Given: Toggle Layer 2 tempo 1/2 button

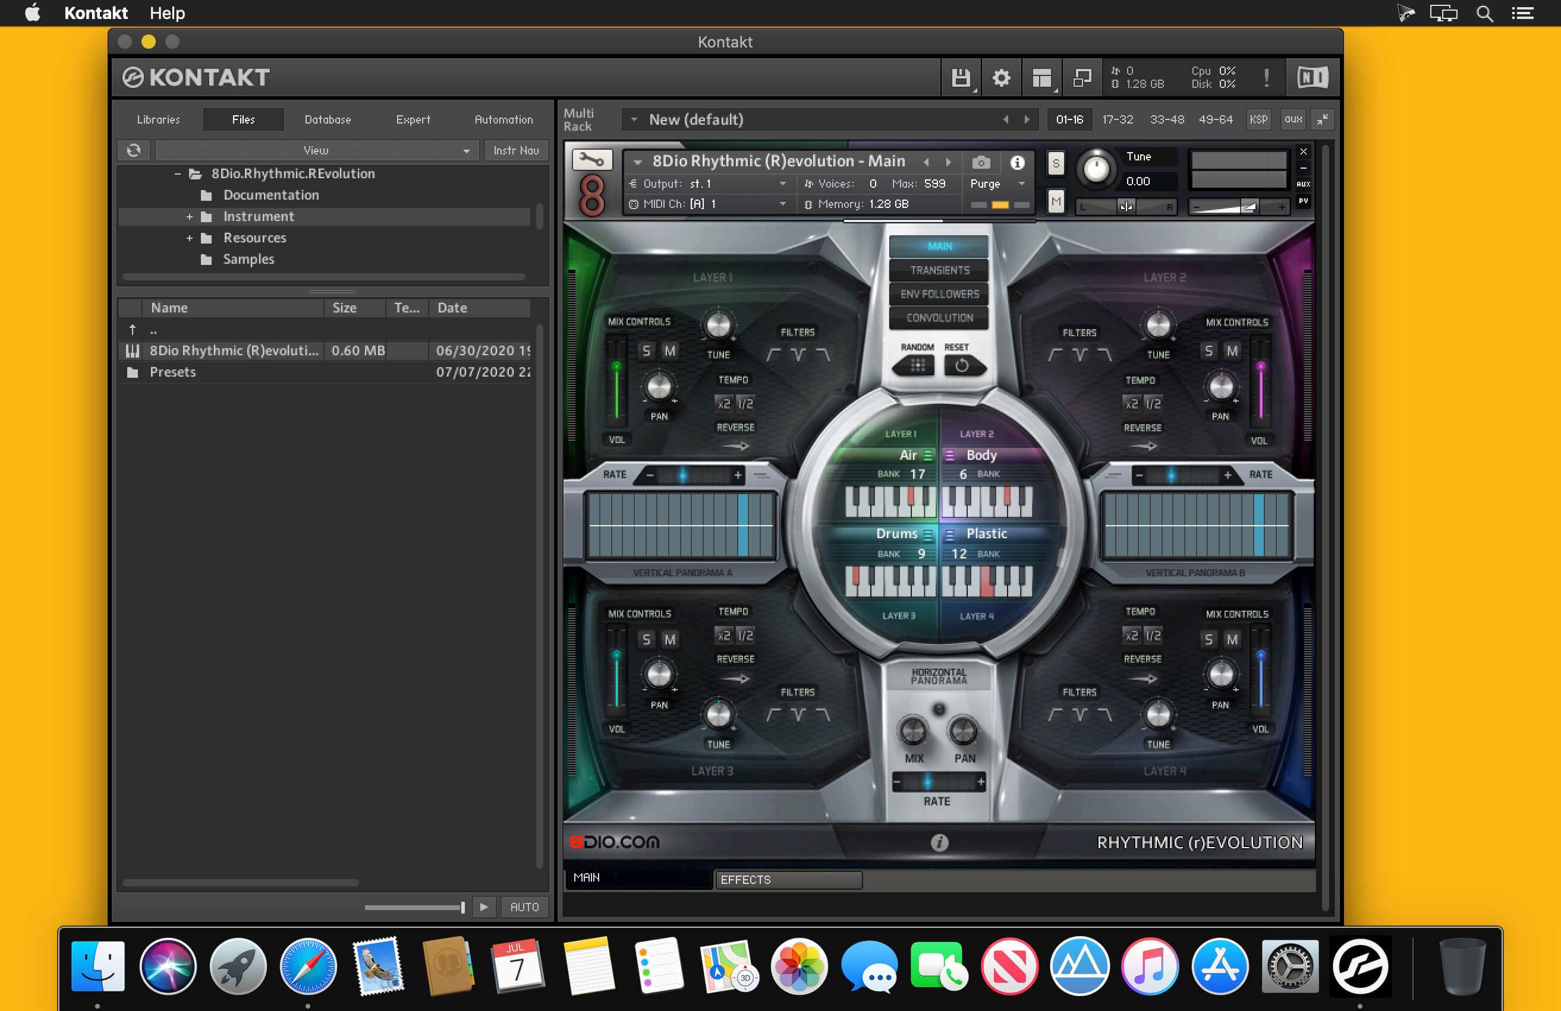Looking at the screenshot, I should (1153, 403).
